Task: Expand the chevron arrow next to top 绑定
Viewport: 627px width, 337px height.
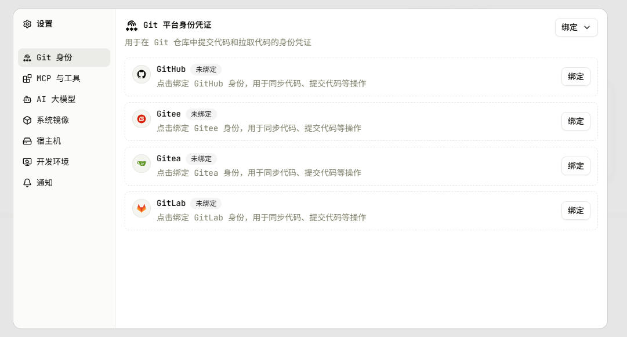Action: tap(587, 28)
